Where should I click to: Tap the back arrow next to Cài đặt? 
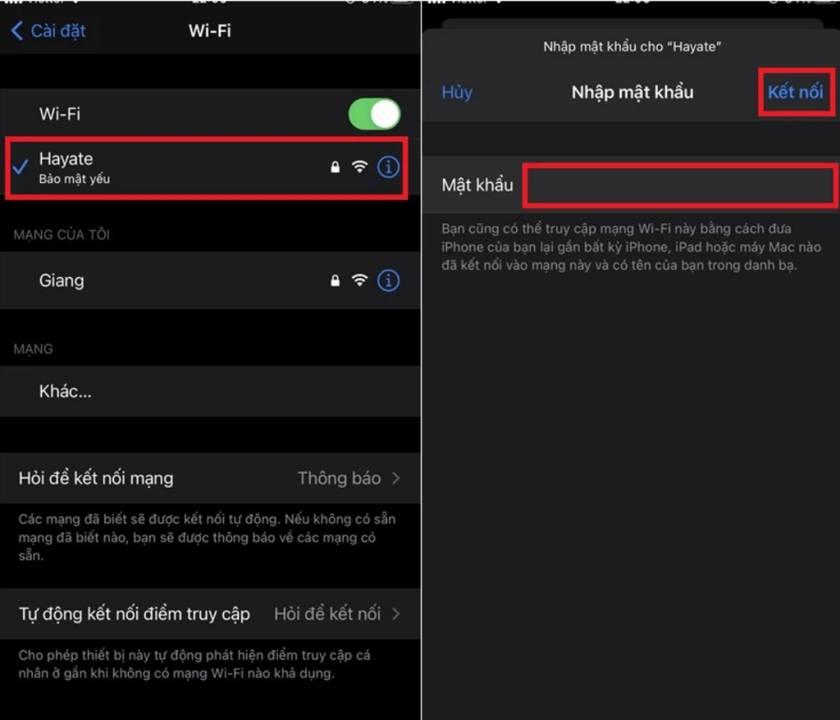point(17,31)
